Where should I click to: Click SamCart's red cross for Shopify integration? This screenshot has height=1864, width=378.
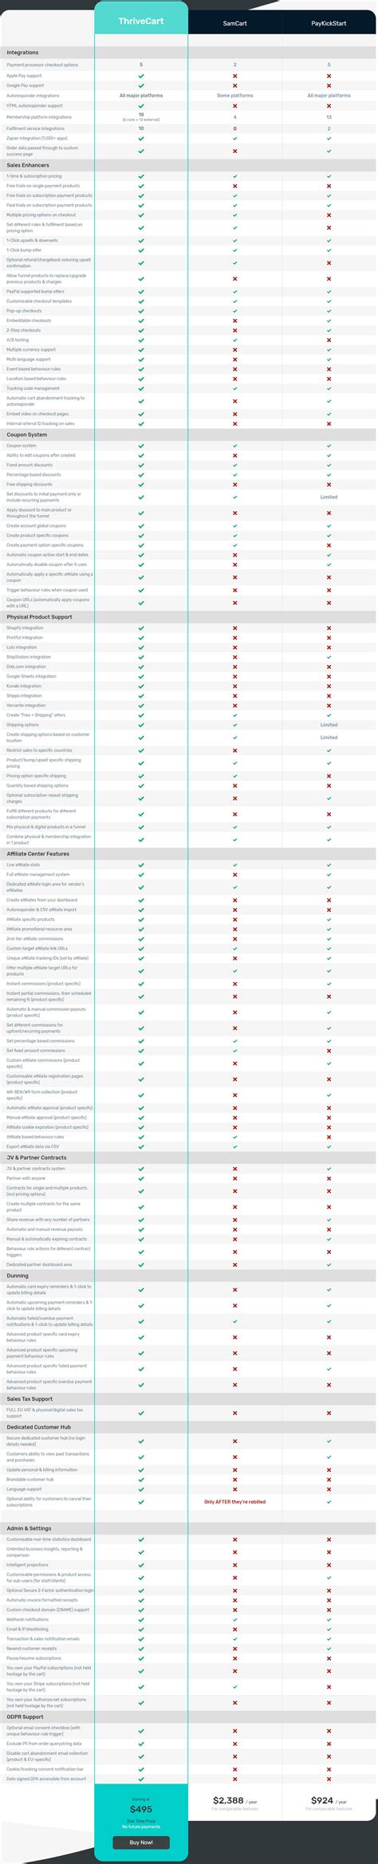pos(234,628)
